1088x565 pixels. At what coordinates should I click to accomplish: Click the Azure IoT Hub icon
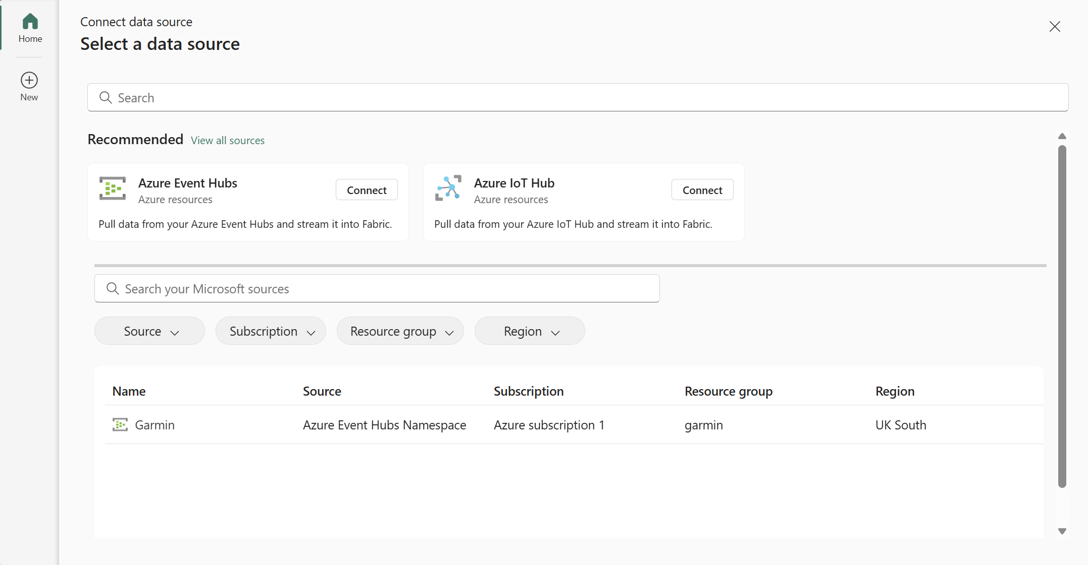[x=448, y=189]
